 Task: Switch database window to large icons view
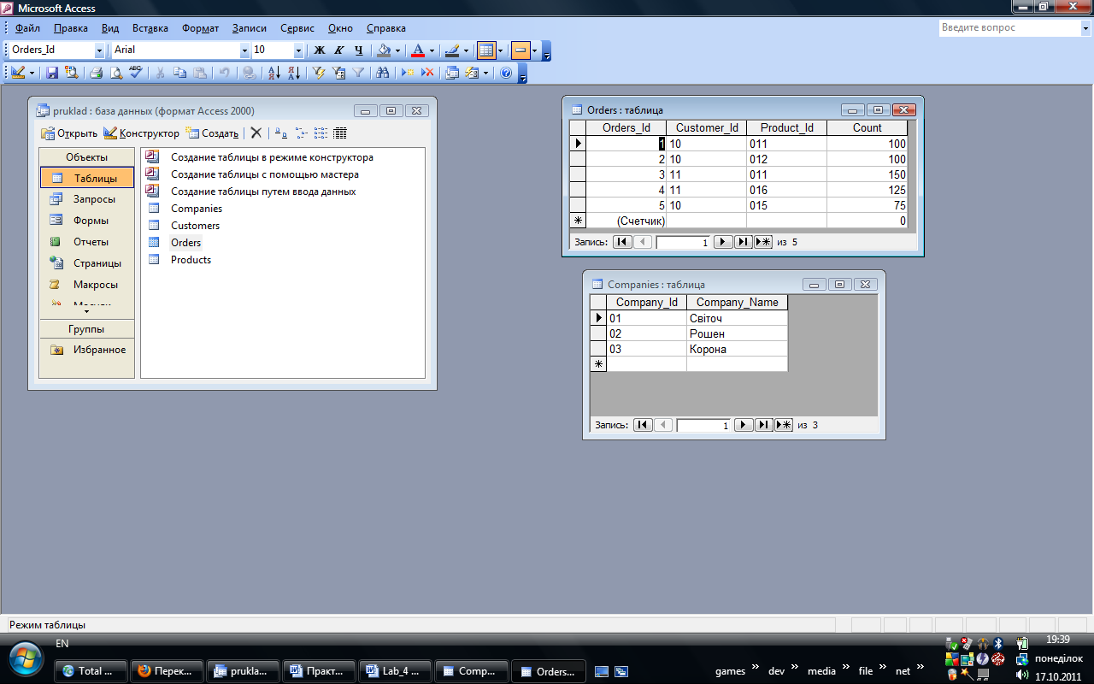point(281,133)
